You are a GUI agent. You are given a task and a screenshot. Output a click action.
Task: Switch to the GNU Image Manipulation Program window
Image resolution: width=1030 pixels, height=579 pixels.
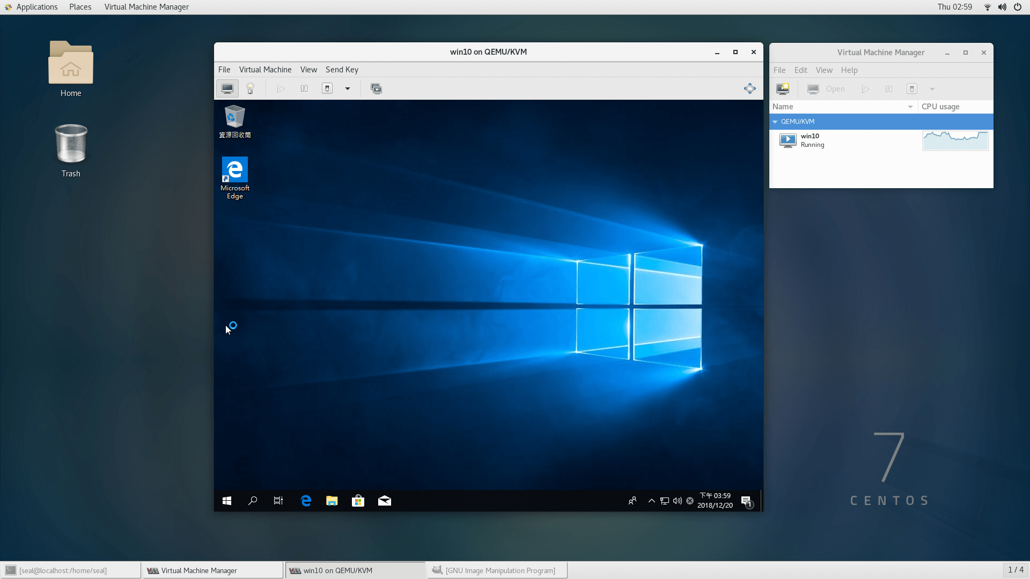(x=496, y=570)
